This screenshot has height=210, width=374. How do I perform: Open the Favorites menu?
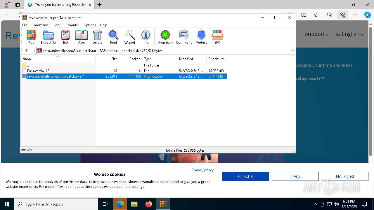pos(72,25)
